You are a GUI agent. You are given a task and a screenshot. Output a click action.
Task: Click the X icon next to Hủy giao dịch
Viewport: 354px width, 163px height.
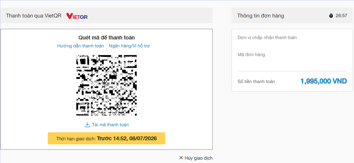(181, 158)
